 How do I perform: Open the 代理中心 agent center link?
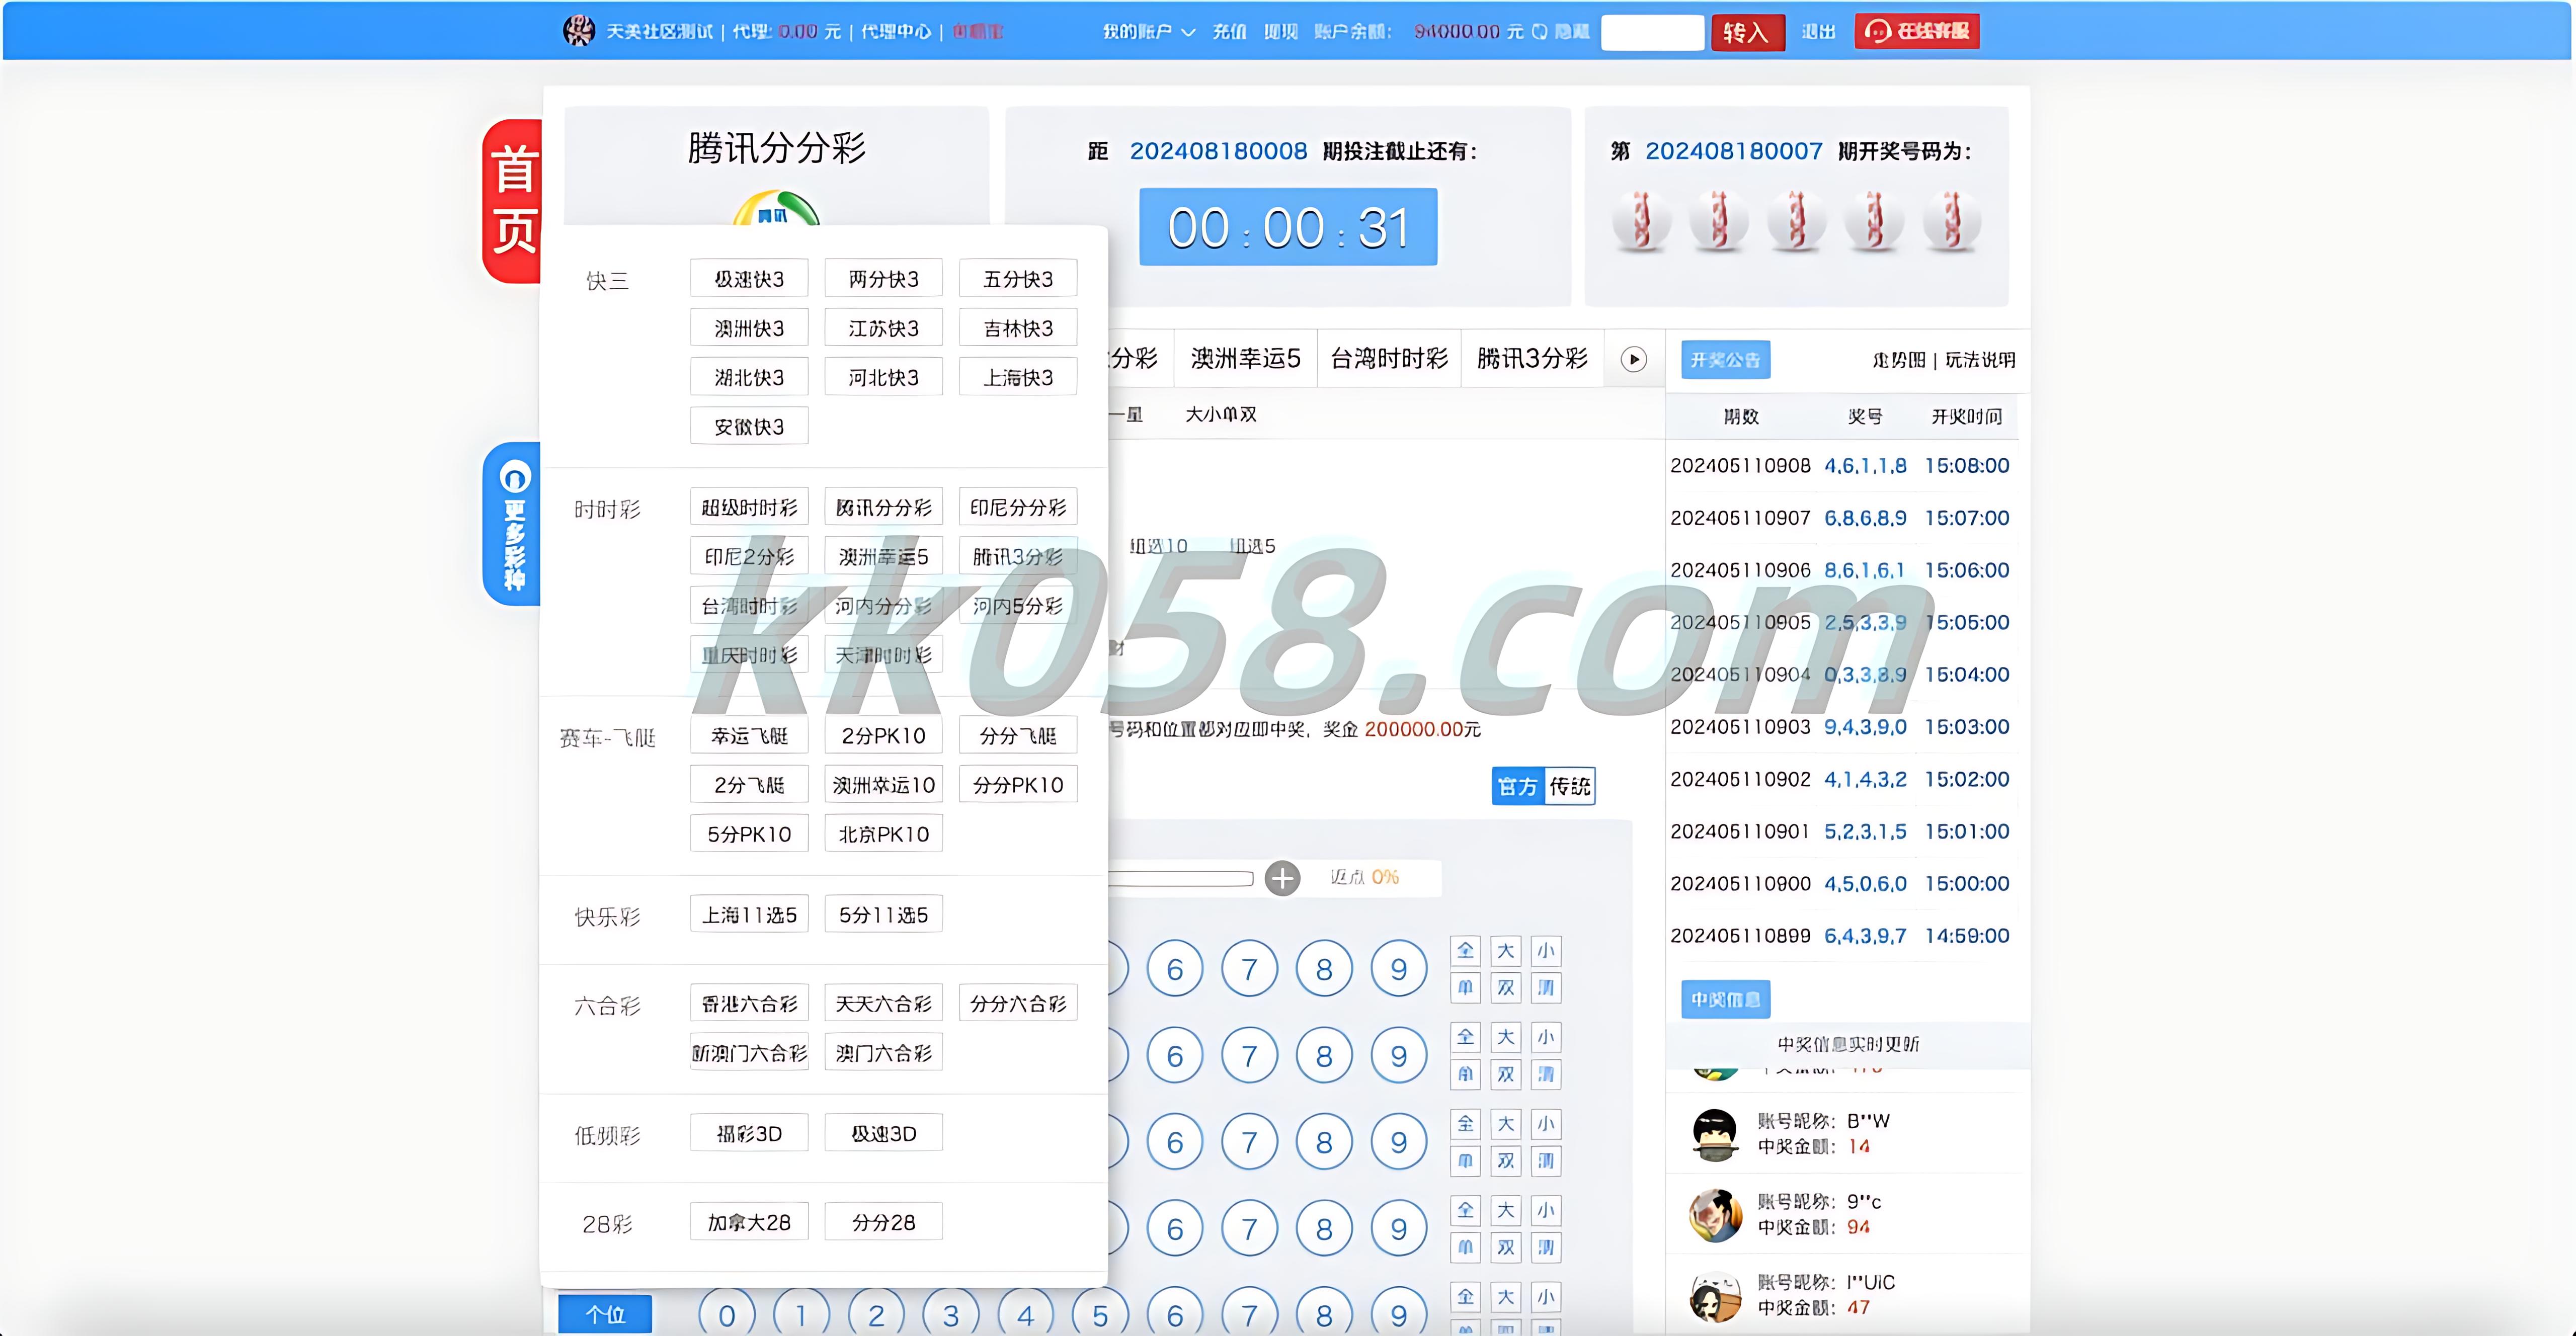(895, 31)
